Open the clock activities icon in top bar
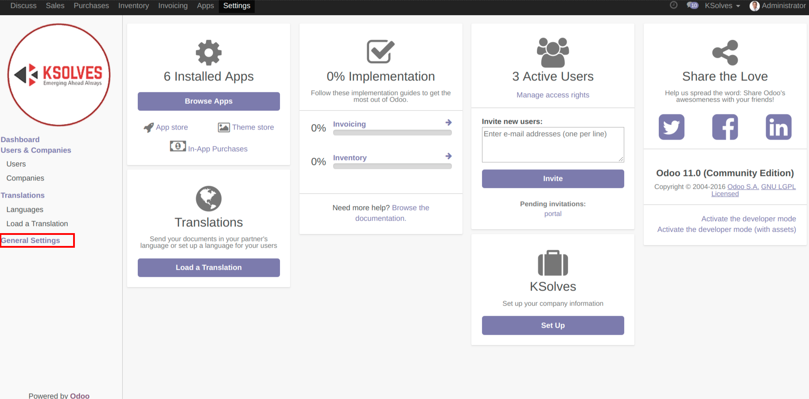Screen dimensions: 809x399 (673, 5)
